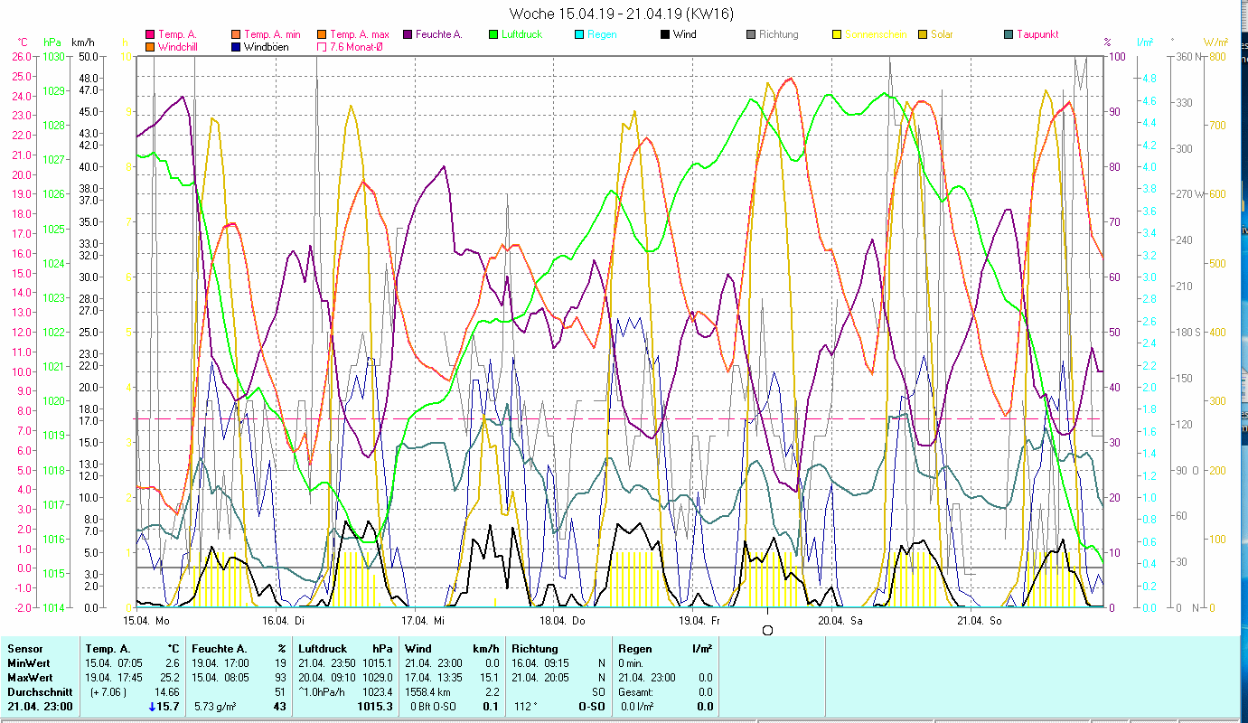This screenshot has width=1248, height=723.
Task: Click the '20.04. Sa' axis date label
Action: coord(840,620)
